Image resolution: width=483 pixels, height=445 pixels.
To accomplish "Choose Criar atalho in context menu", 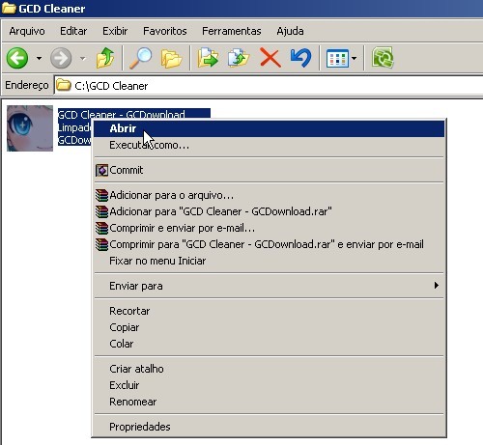I will (269, 369).
